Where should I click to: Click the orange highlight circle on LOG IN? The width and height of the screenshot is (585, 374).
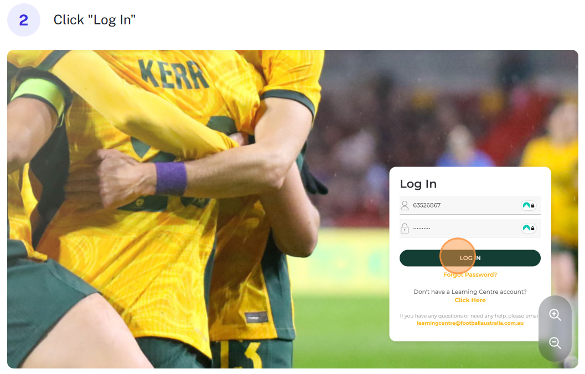tap(457, 256)
